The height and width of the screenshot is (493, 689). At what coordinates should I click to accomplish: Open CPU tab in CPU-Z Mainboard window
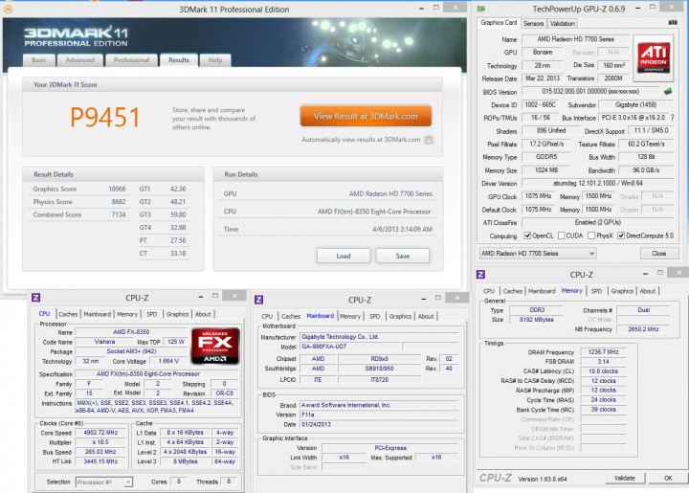click(x=267, y=316)
